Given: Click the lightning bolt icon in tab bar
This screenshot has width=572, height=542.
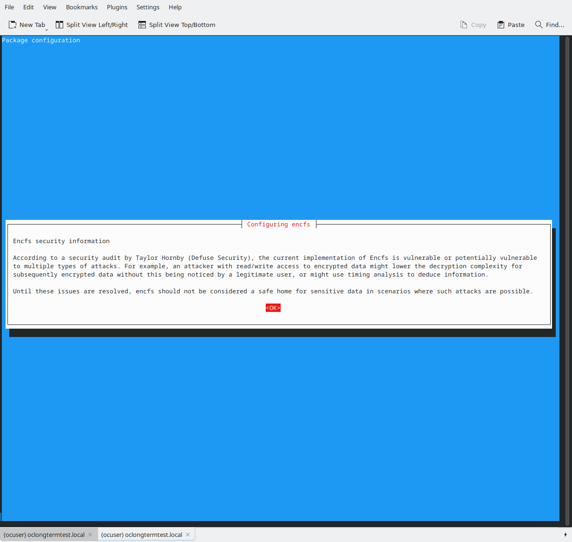Looking at the screenshot, I should pyautogui.click(x=565, y=535).
